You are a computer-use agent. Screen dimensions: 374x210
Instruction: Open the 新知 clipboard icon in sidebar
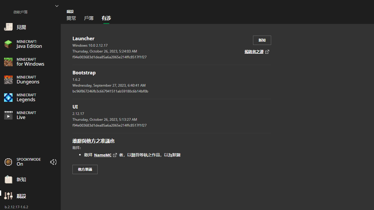(x=8, y=179)
